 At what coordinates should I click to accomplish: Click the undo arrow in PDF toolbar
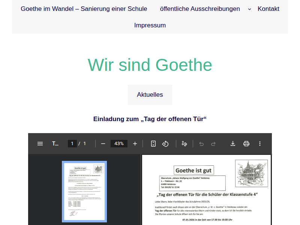coord(201,144)
